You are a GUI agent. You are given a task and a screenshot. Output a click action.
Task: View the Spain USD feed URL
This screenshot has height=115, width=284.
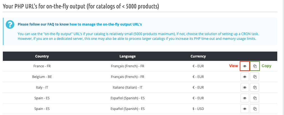pos(245,109)
